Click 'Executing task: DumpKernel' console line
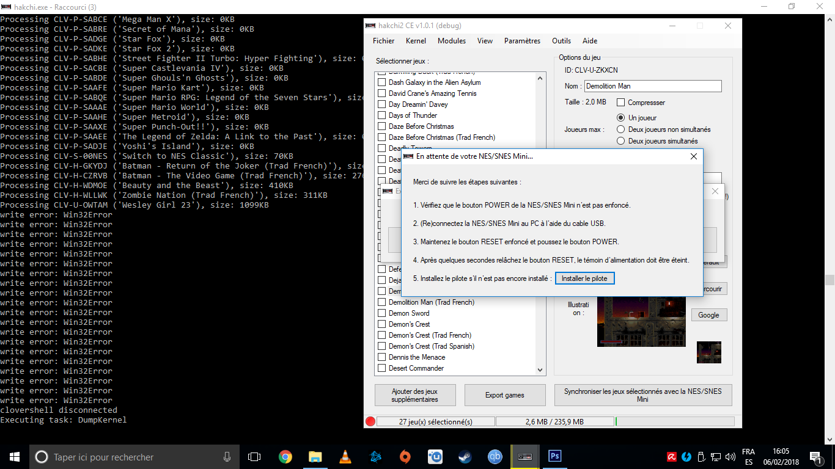Screen dimensions: 835x469 (64, 420)
